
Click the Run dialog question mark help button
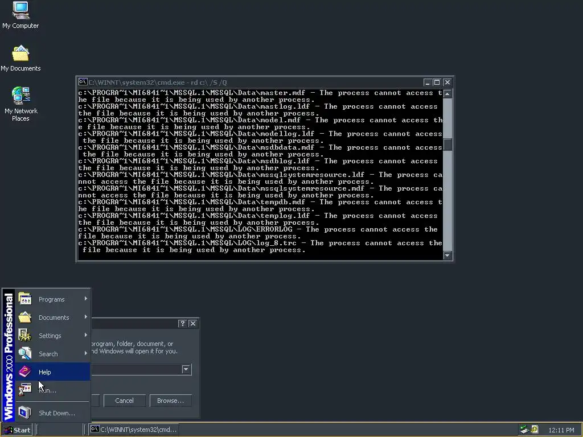coord(182,324)
